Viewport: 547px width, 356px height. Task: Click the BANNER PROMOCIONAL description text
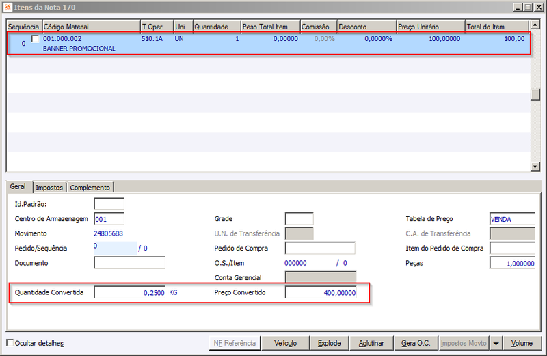[79, 49]
